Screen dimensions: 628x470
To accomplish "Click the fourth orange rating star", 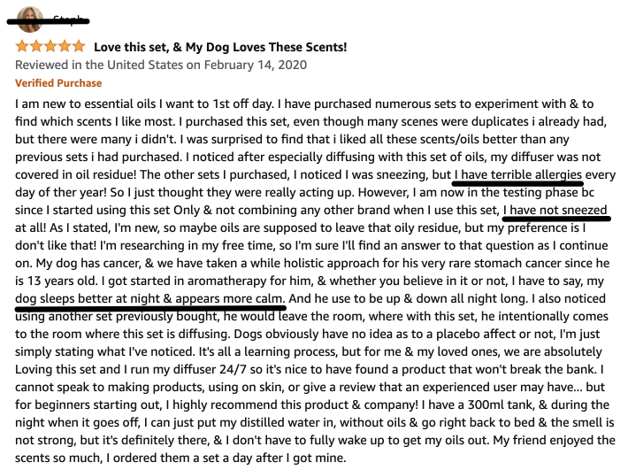I will click(x=65, y=47).
